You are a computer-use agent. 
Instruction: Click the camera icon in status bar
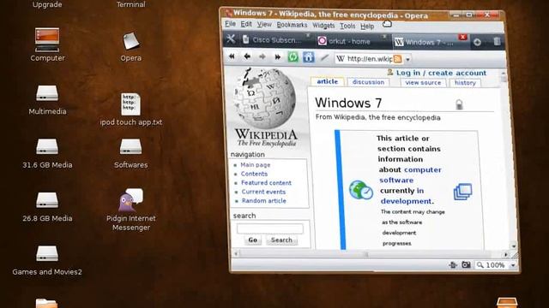[x=466, y=265]
